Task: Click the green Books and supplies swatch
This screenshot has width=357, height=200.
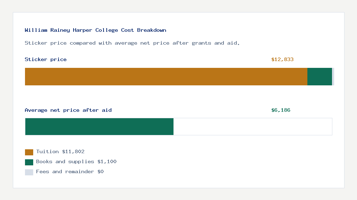Action: click(29, 162)
